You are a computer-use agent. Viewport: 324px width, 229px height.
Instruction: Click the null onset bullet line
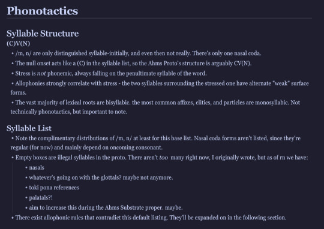pos(133,64)
